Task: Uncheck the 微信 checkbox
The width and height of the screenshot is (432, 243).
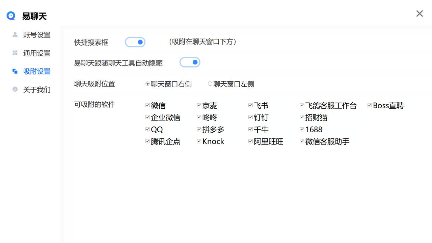Action: [147, 105]
